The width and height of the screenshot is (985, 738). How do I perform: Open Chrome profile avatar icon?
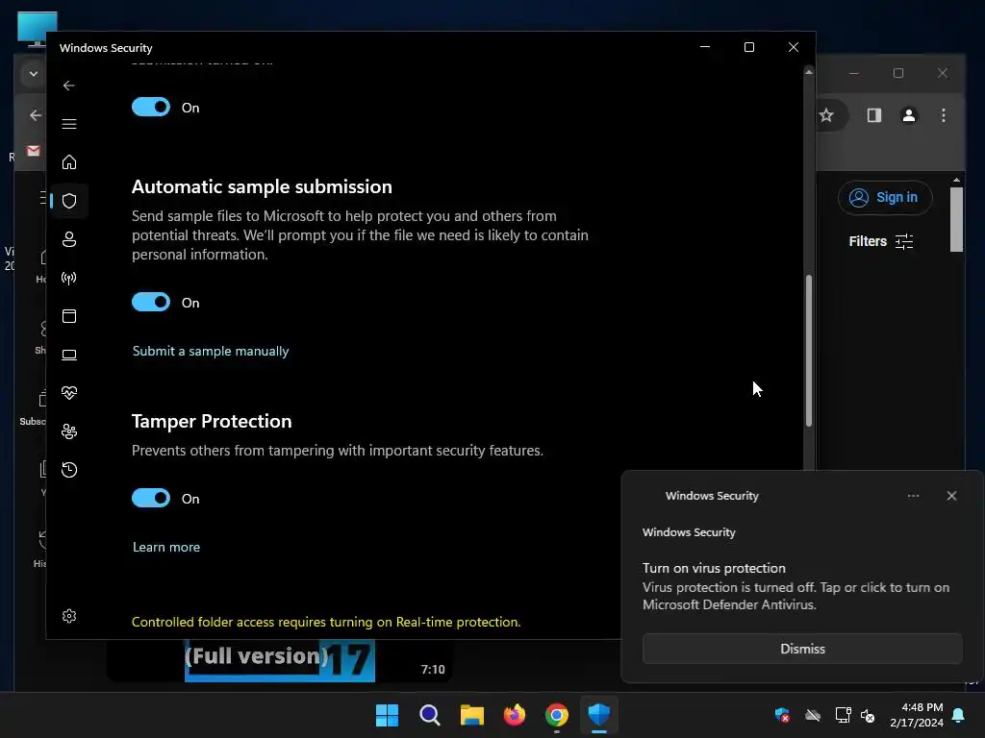point(908,115)
